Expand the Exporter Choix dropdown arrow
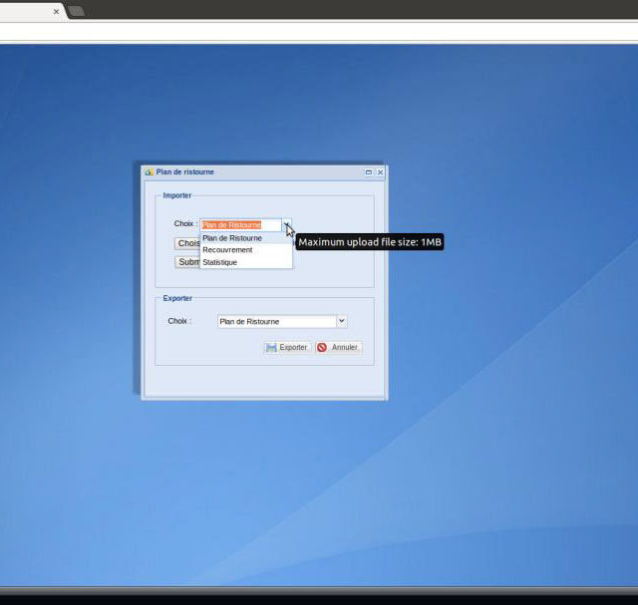The width and height of the screenshot is (638, 605). click(341, 321)
